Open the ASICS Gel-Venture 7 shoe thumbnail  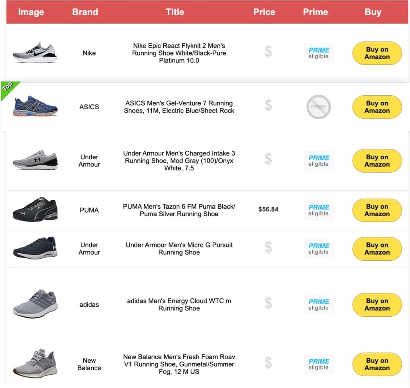click(35, 106)
